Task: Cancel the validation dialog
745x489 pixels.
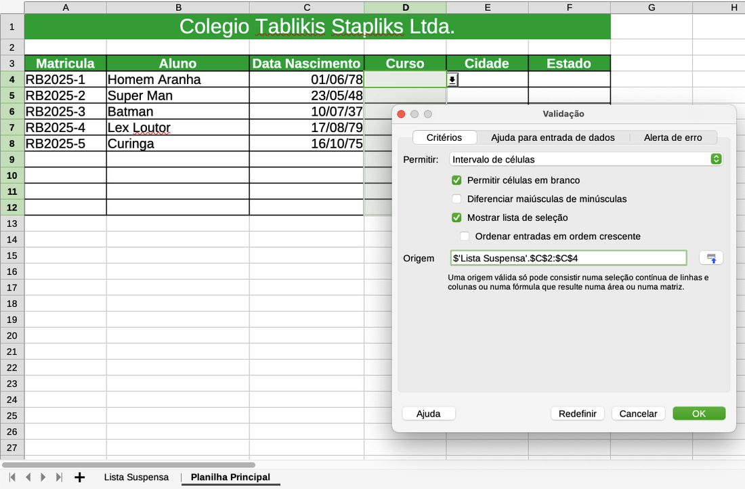Action: coord(638,413)
